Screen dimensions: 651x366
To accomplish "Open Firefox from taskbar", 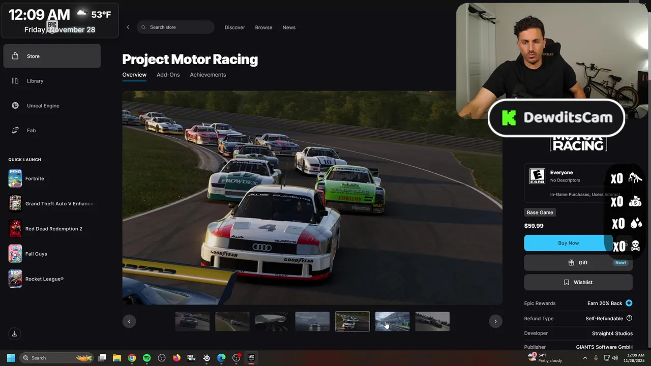I will 176,358.
